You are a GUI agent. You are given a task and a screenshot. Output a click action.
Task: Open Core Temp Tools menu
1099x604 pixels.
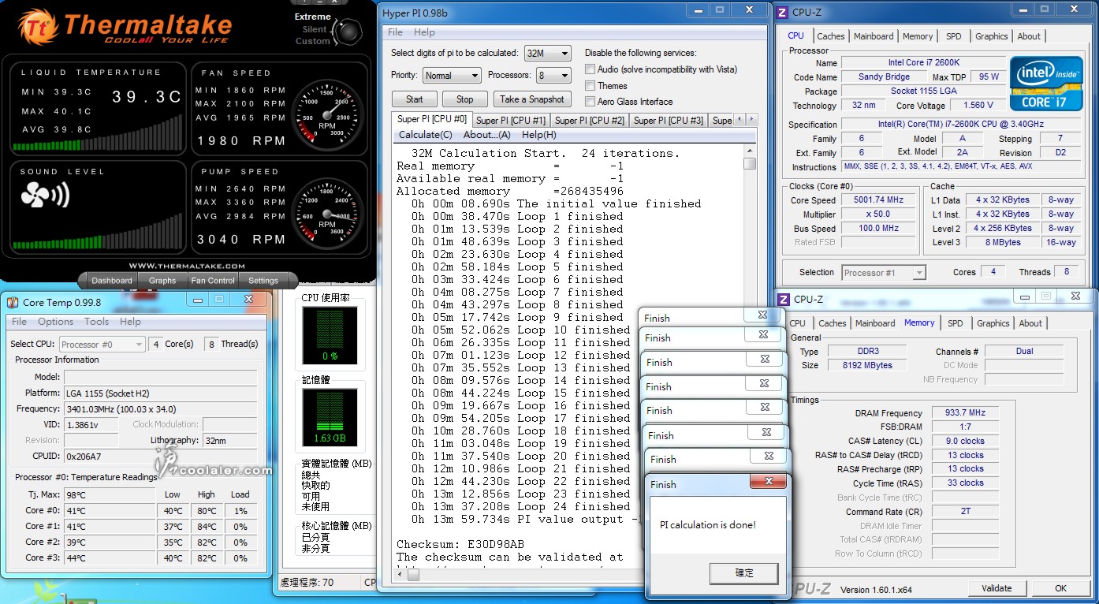click(96, 322)
